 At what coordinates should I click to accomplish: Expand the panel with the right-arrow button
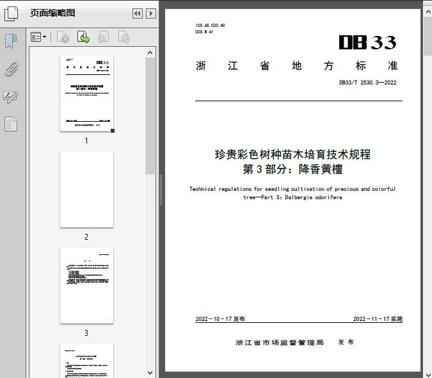tap(150, 13)
